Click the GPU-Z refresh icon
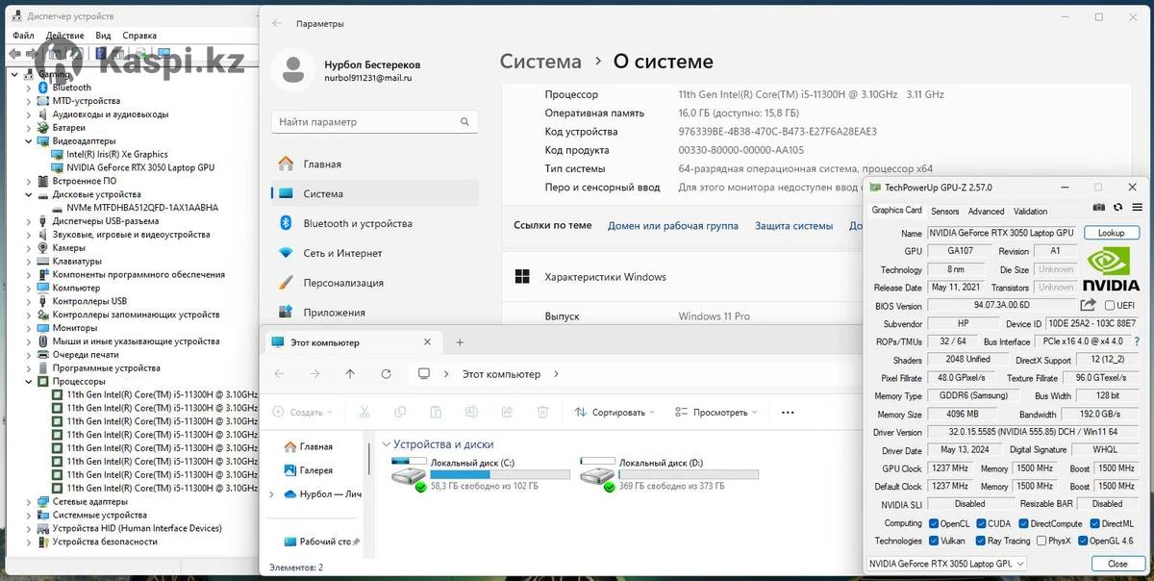 click(1118, 207)
